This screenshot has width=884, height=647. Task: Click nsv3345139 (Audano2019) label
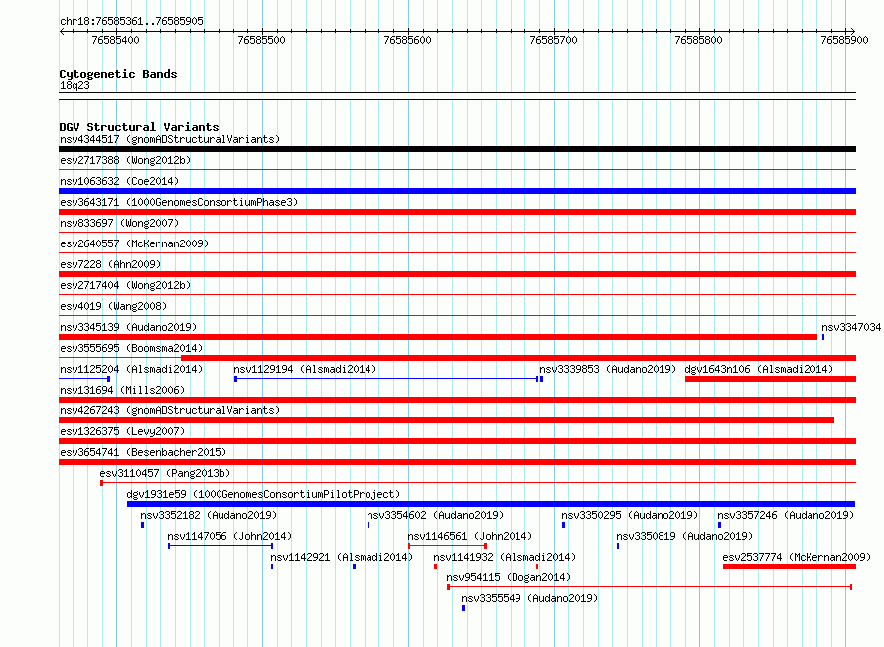[128, 327]
